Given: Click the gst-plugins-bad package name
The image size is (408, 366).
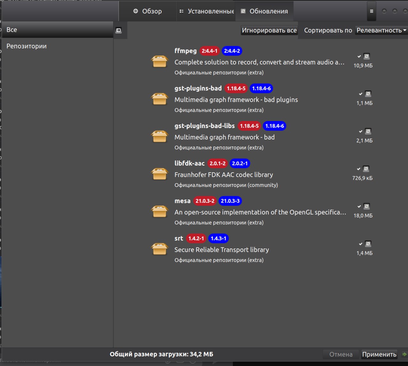Looking at the screenshot, I should click(x=198, y=88).
